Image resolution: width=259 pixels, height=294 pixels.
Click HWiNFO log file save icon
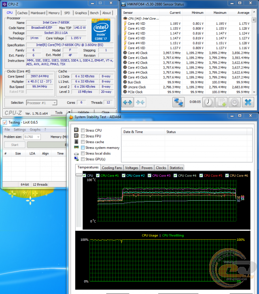pos(221,102)
